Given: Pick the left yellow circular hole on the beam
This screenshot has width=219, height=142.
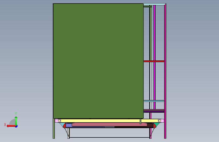Looking at the screenshot, I should (59, 121).
